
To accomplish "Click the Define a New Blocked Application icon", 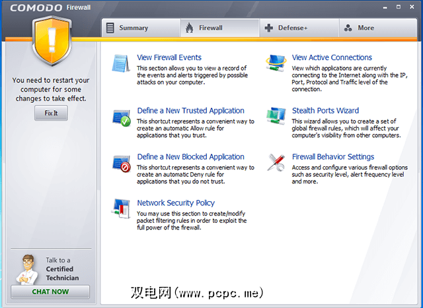I will (122, 164).
